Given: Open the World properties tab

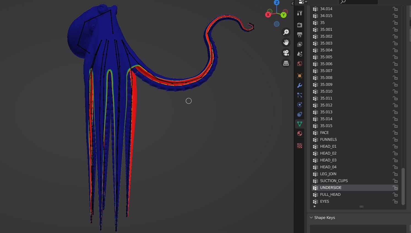Looking at the screenshot, I should point(300,64).
